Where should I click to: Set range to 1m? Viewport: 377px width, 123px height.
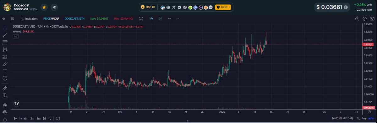click(38, 119)
